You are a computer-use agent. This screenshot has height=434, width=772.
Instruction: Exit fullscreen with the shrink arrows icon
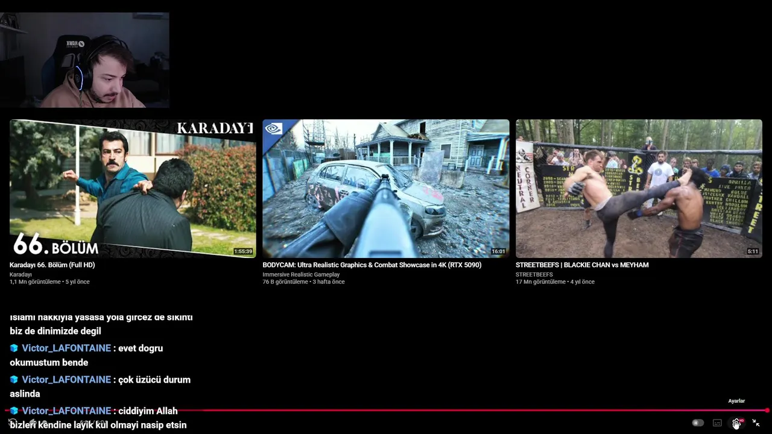tap(756, 423)
